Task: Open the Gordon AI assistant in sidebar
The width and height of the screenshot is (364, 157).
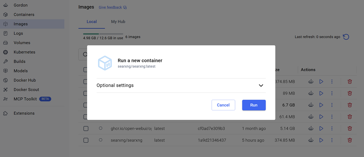Action: [20, 5]
